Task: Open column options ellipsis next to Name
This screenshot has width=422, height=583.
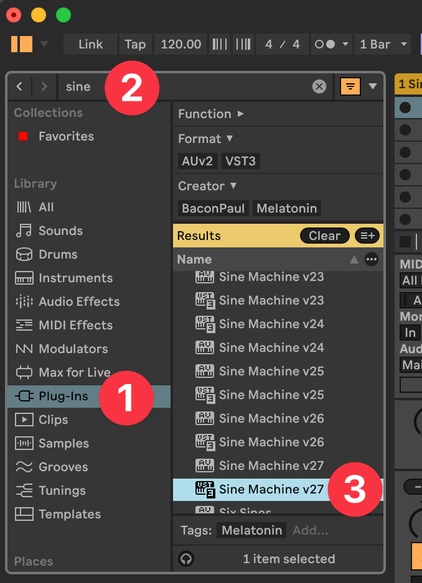Action: coord(372,259)
